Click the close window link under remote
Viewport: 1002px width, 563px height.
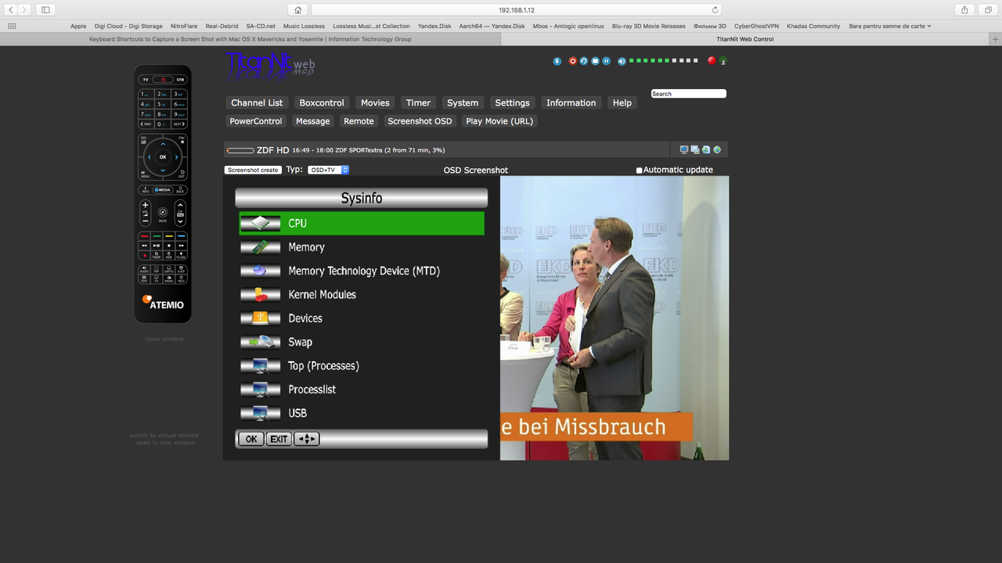[x=164, y=339]
